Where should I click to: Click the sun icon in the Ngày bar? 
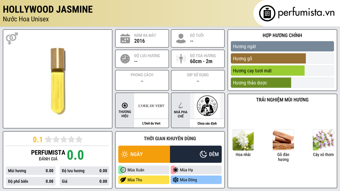tap(125, 154)
